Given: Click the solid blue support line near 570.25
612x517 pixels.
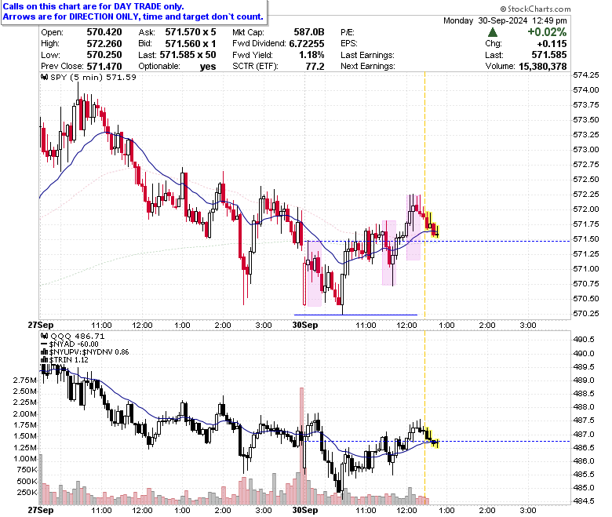Looking at the screenshot, I should click(355, 315).
